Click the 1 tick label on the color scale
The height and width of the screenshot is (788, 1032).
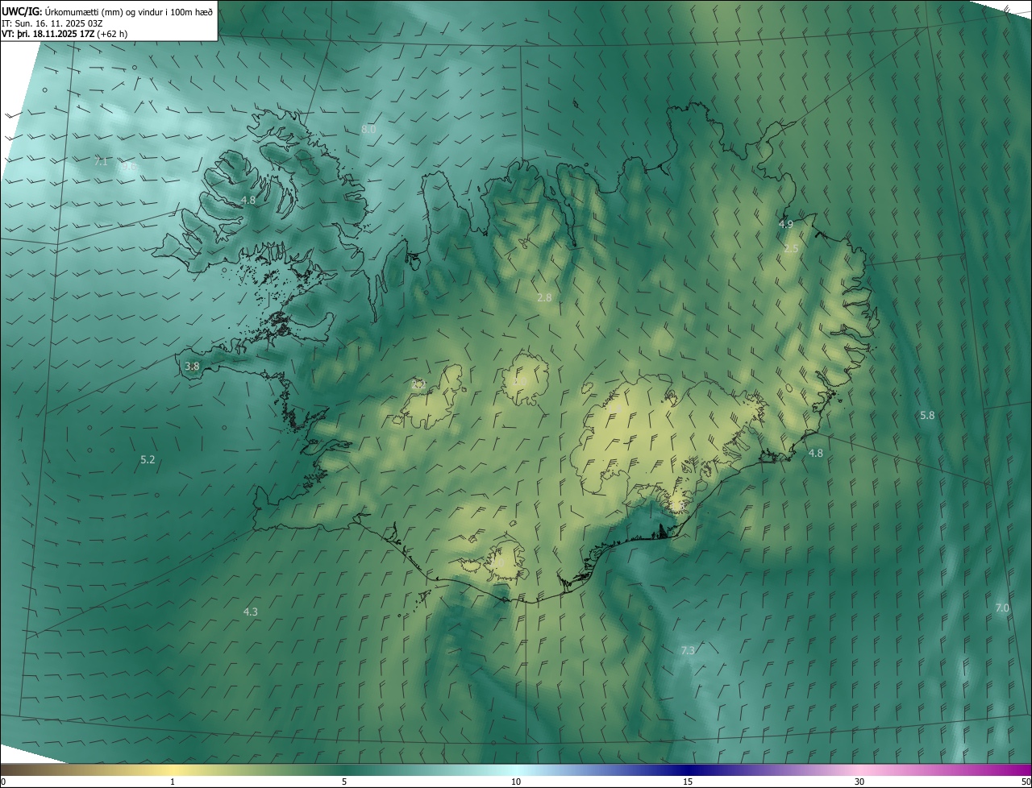coord(173,782)
